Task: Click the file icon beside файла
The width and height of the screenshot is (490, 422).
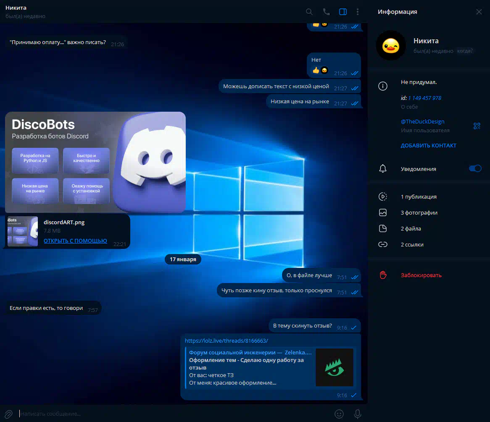Action: coord(383,229)
